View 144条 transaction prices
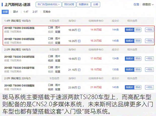The width and height of the screenshot is (156, 116). 115,30
